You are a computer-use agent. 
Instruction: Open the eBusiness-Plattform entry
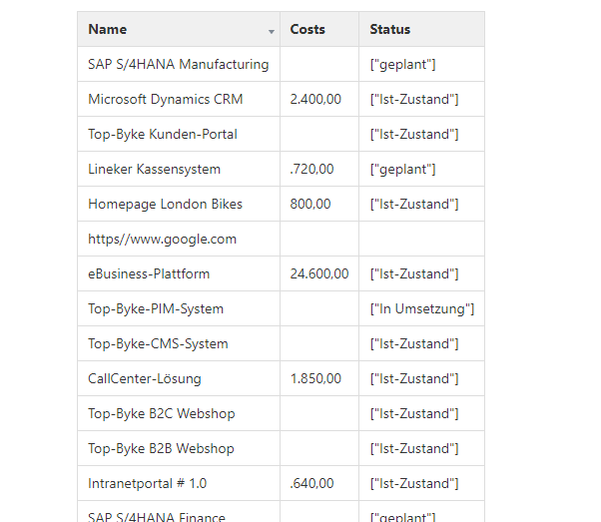[x=149, y=273]
